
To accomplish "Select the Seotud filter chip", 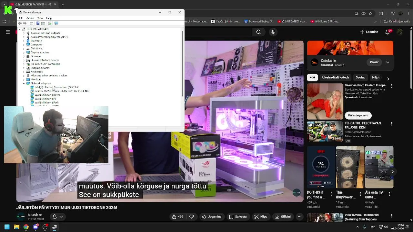I will [360, 77].
